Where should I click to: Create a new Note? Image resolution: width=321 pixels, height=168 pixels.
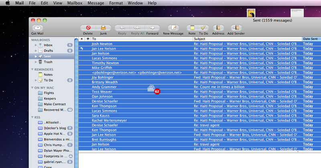tap(192, 28)
